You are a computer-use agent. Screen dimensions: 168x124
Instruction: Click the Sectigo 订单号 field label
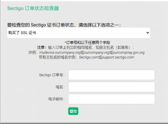coord(52,75)
